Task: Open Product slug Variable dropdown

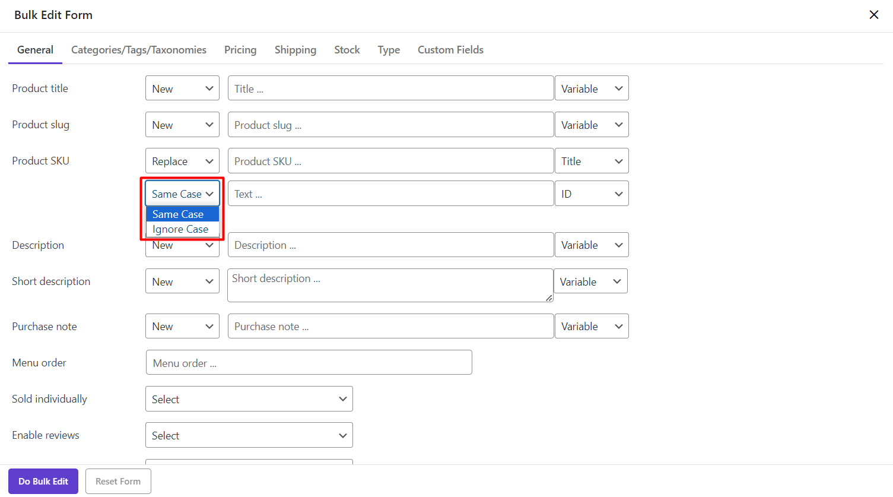Action: pos(592,125)
